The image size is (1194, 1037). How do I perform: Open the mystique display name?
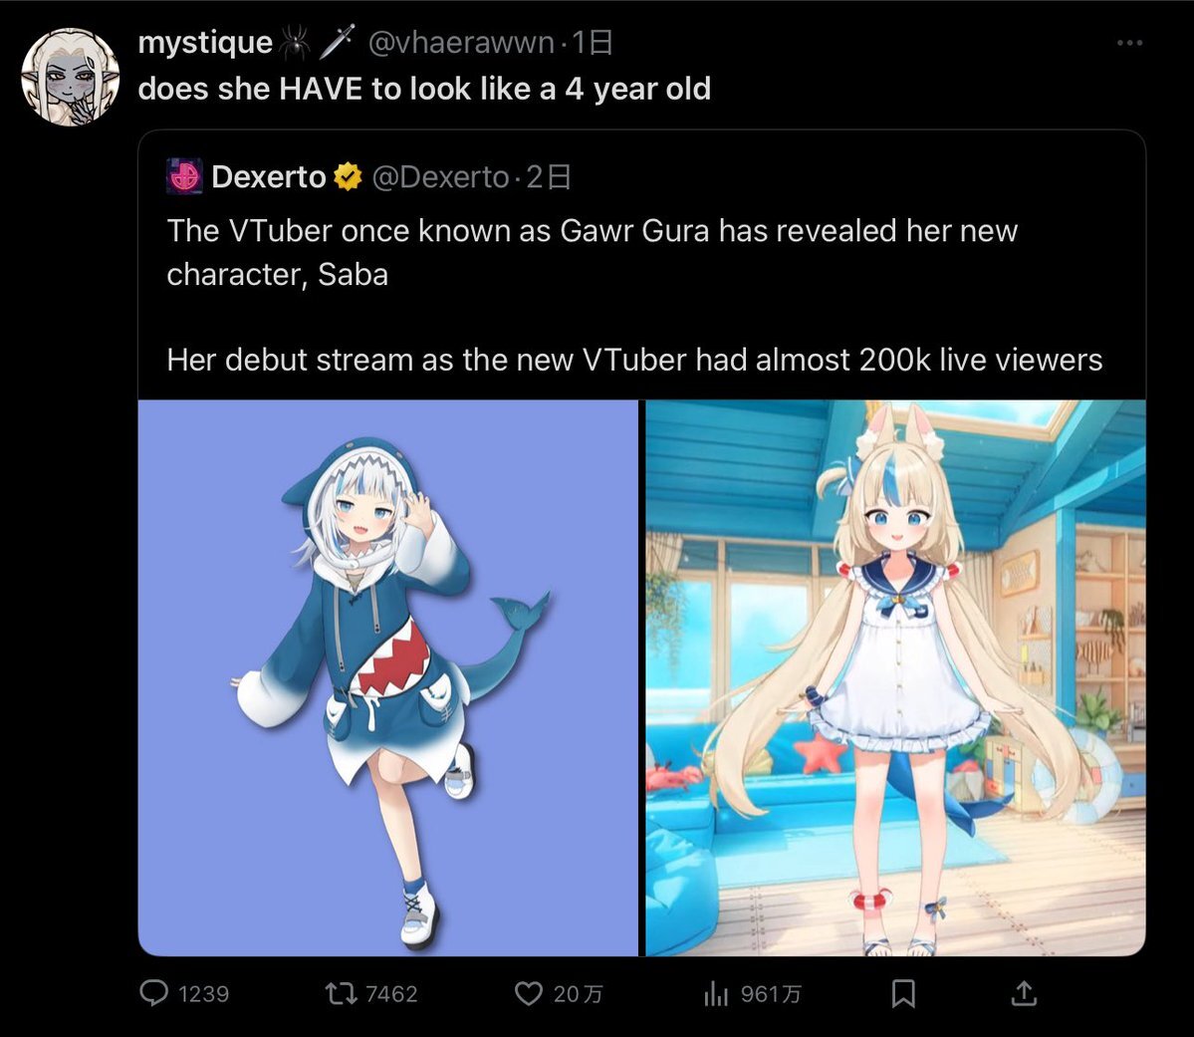(x=205, y=42)
